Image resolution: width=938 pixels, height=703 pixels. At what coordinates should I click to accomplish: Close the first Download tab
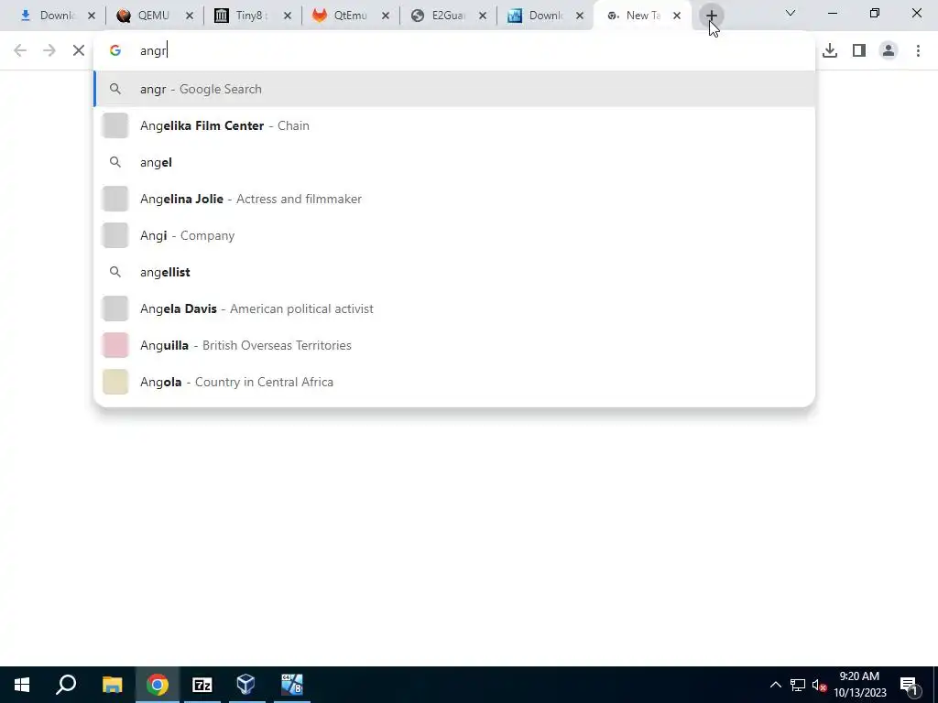coord(92,16)
